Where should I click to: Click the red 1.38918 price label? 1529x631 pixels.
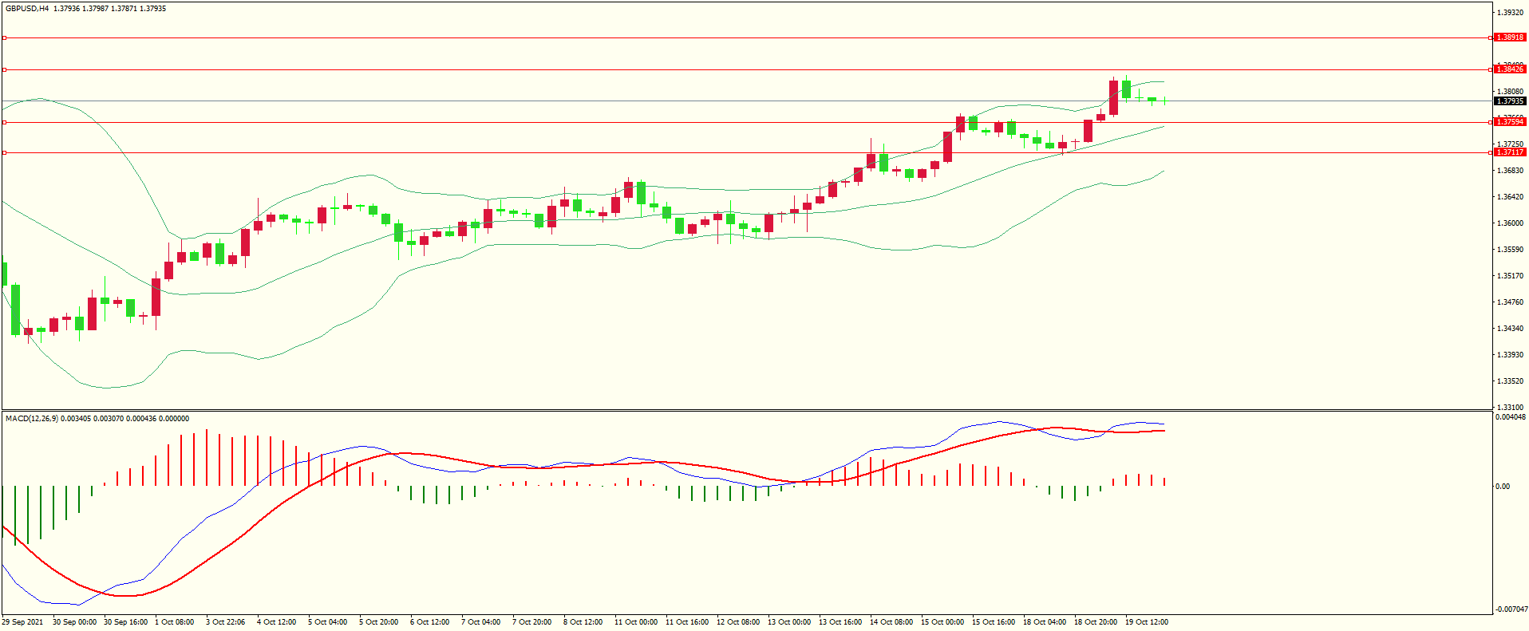(x=1509, y=37)
